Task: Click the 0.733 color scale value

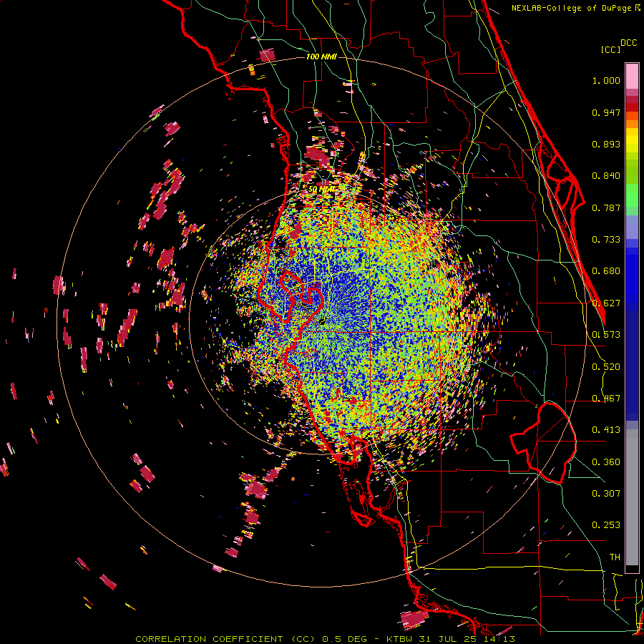Action: pos(606,240)
